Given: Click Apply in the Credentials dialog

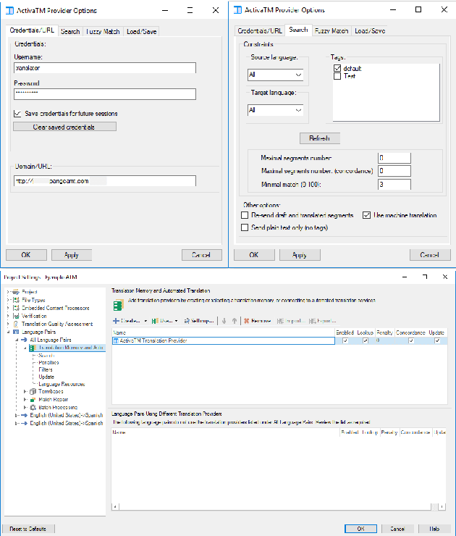Looking at the screenshot, I should 72,255.
